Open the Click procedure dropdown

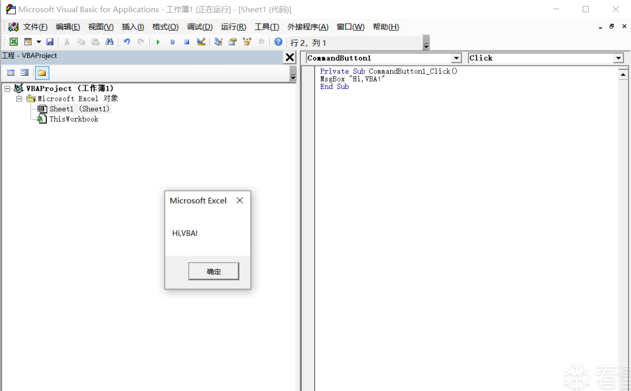pos(618,58)
